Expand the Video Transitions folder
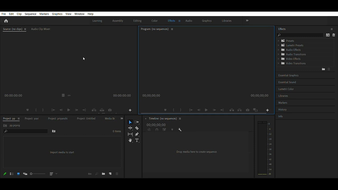 (x=278, y=63)
